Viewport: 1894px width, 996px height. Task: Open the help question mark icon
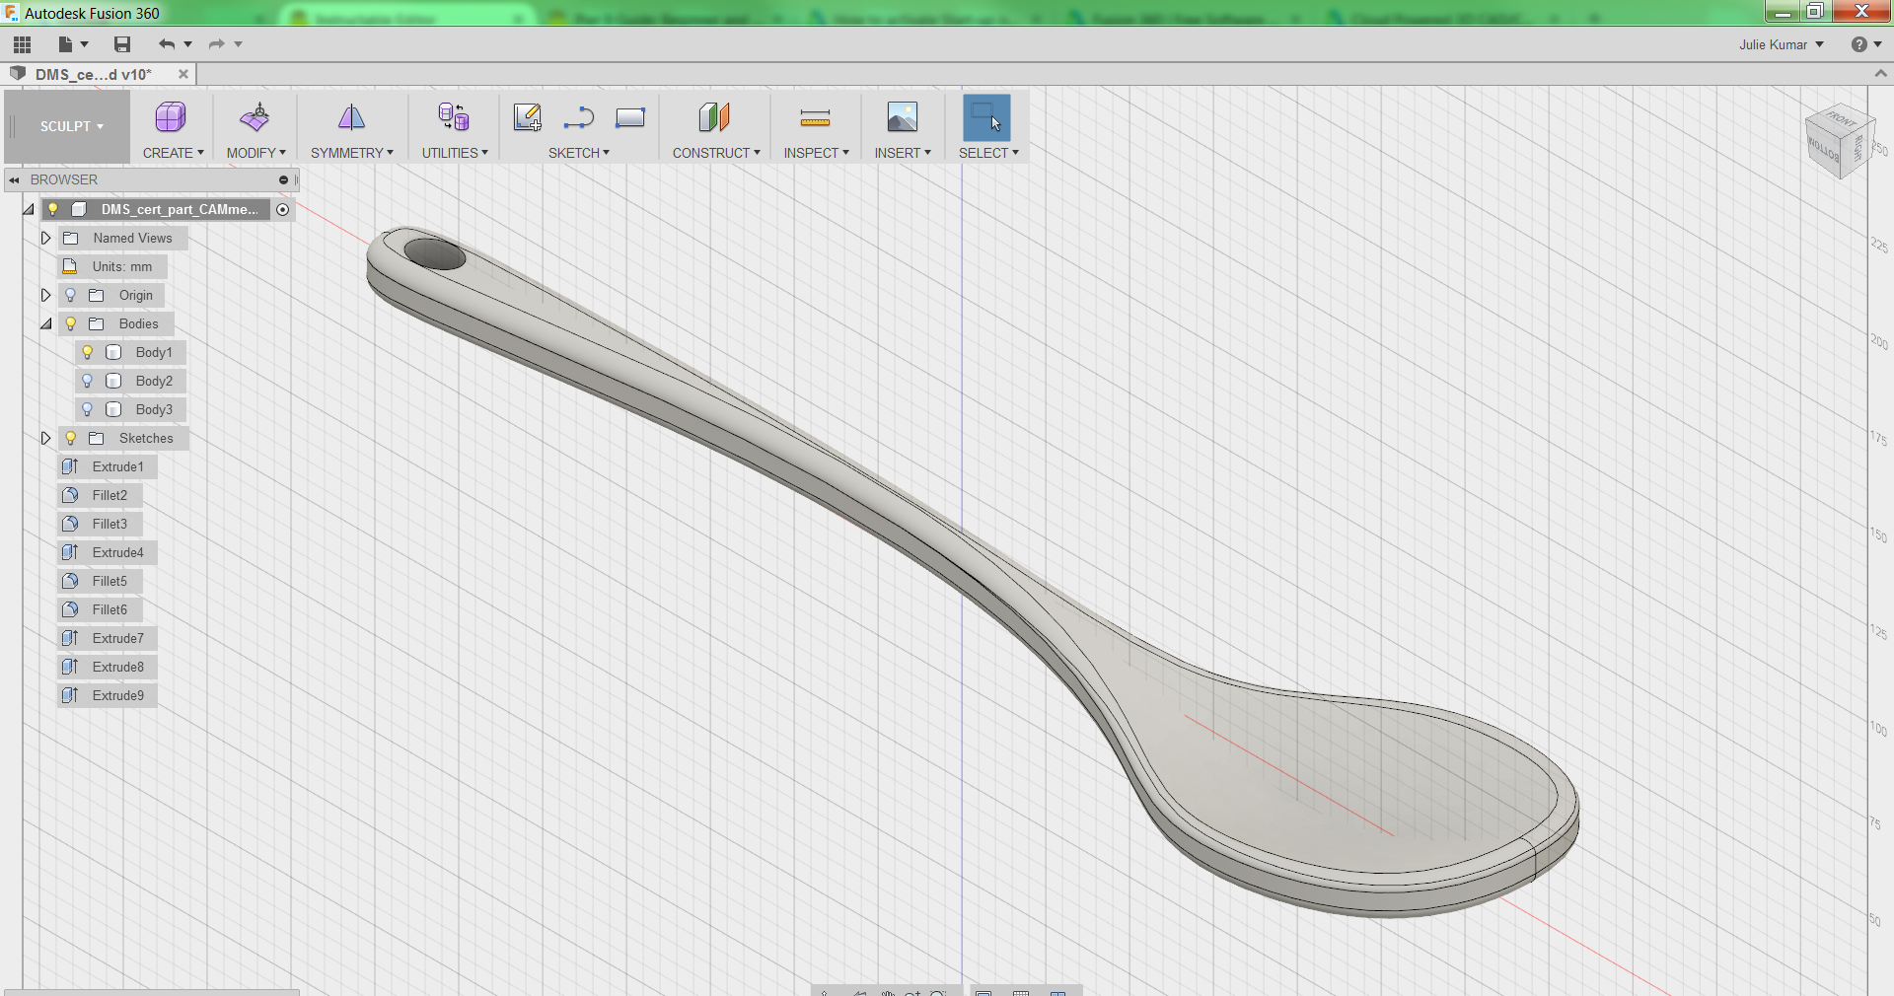point(1858,44)
